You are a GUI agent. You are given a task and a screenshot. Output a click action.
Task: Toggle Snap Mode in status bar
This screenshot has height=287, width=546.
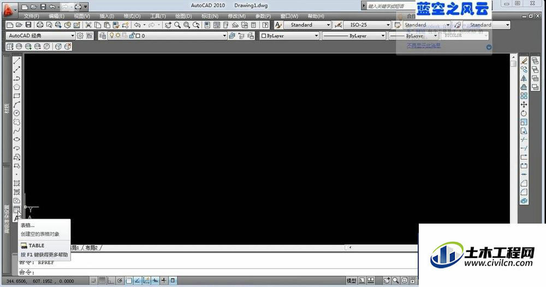pyautogui.click(x=93, y=280)
